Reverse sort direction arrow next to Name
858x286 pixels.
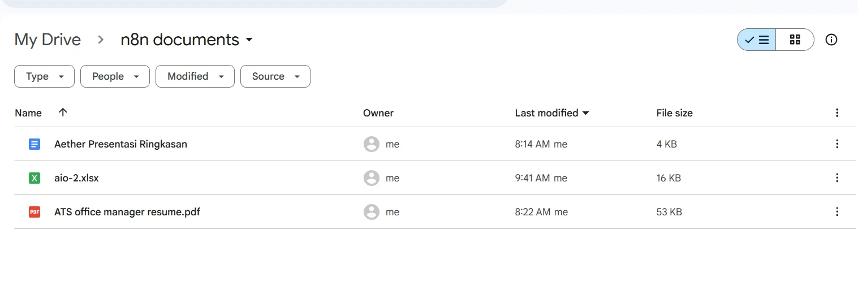point(63,112)
